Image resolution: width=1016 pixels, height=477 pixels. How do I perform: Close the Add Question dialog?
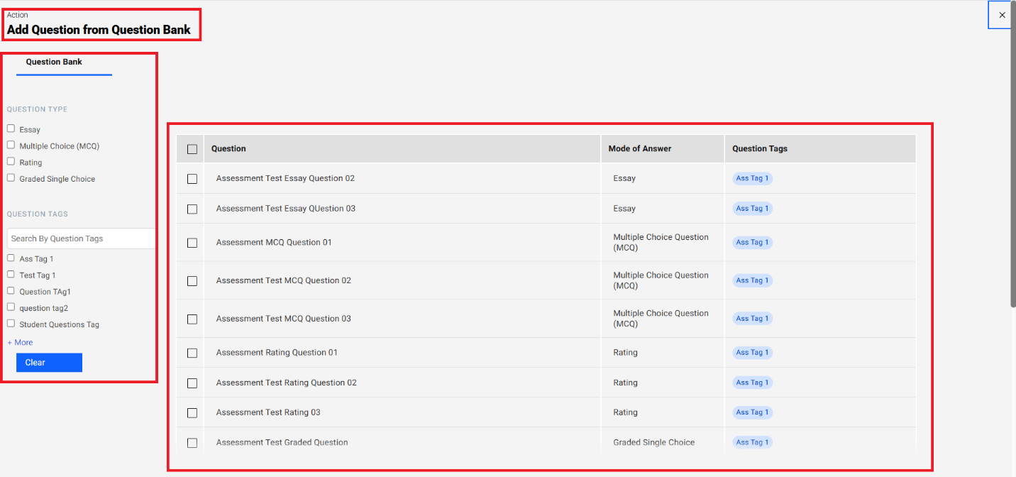click(x=1002, y=15)
